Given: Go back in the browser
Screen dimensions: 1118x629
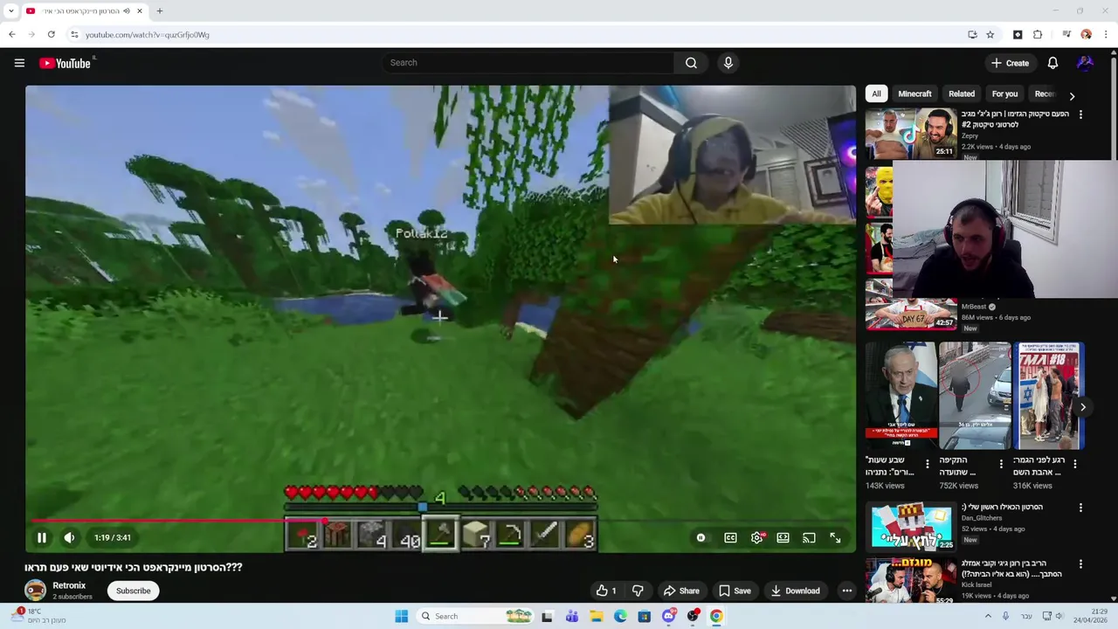Looking at the screenshot, I should pyautogui.click(x=11, y=35).
